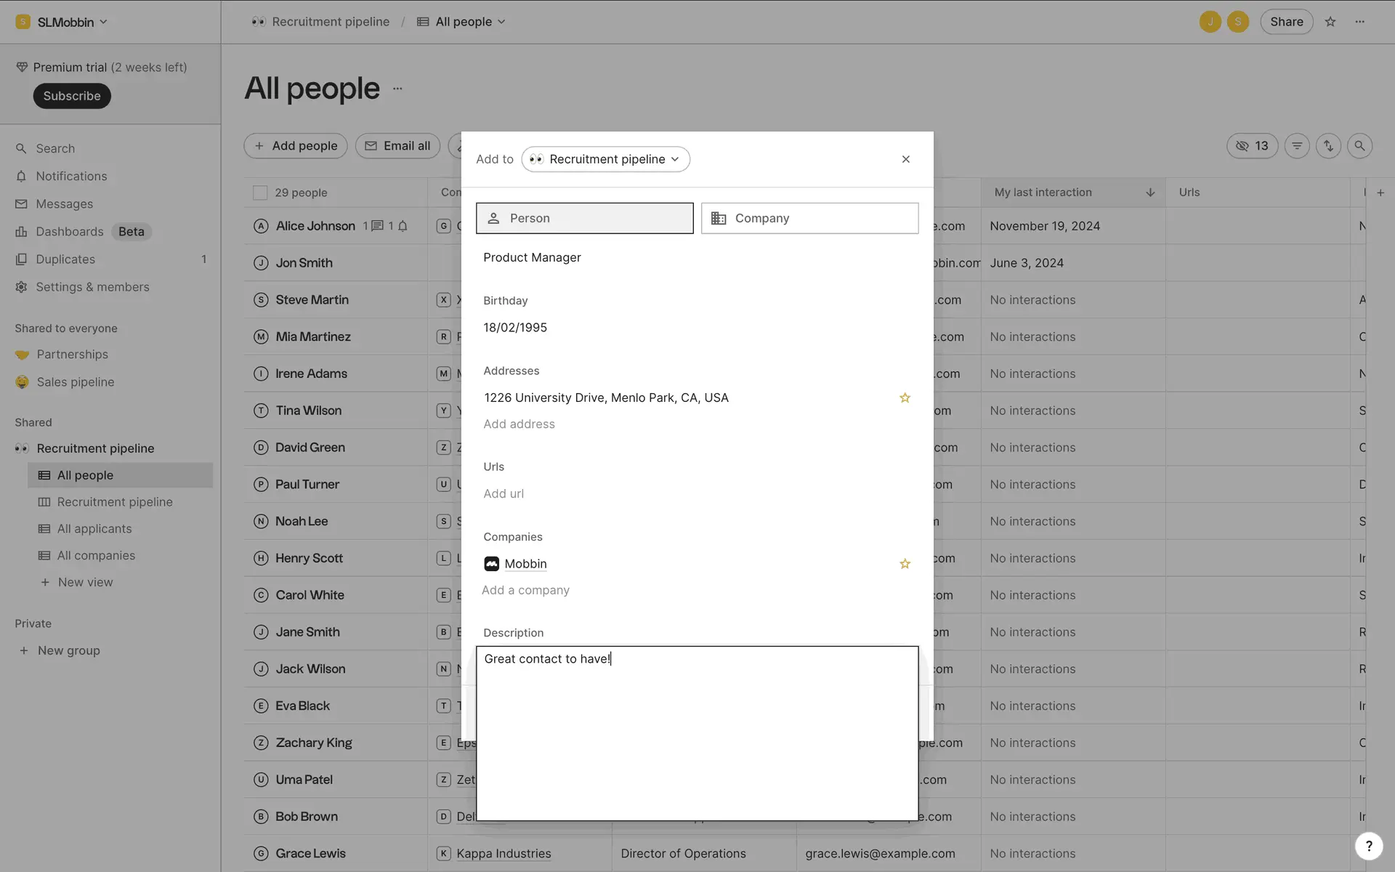Click the filter icon in table toolbar
The width and height of the screenshot is (1395, 872).
[x=1297, y=146]
